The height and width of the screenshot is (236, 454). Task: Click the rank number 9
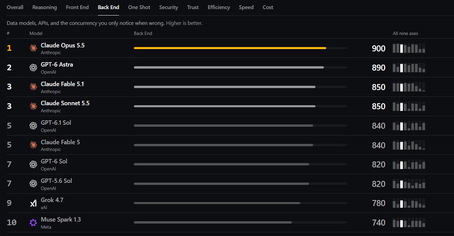(9, 203)
